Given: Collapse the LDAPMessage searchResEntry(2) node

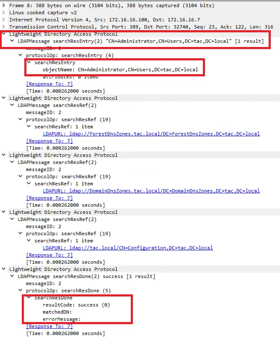Looking at the screenshot, I should pyautogui.click(x=12, y=41).
